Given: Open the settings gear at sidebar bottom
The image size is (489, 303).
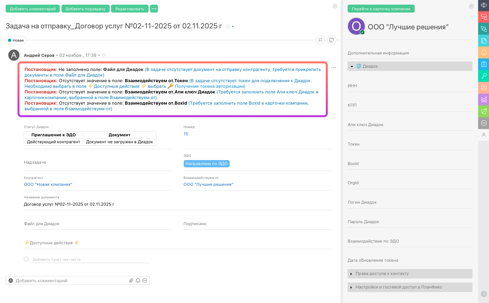Looking at the screenshot, I should point(484,294).
